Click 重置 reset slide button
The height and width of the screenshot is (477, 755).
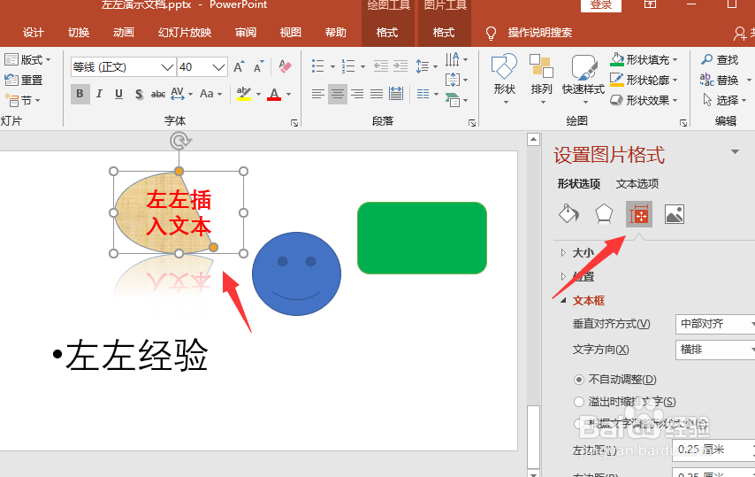click(24, 80)
